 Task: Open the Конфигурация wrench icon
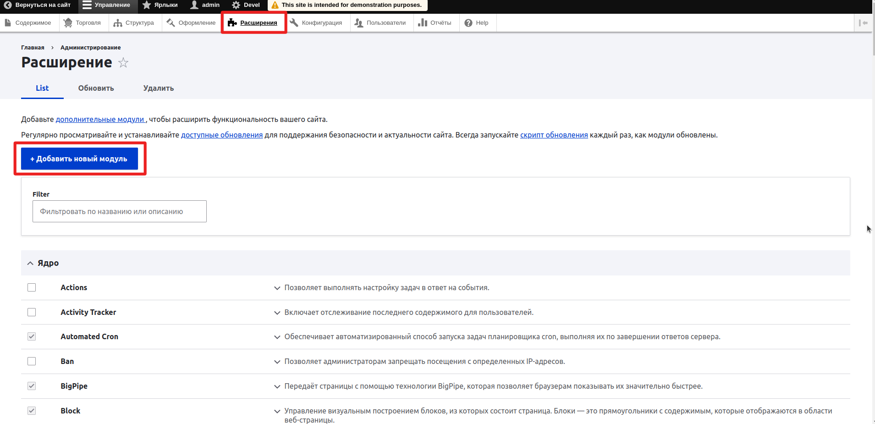(294, 23)
